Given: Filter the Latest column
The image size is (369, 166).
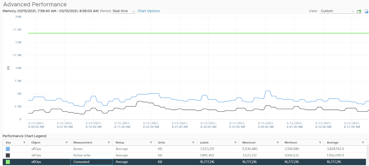Looking at the screenshot, I should (235, 143).
